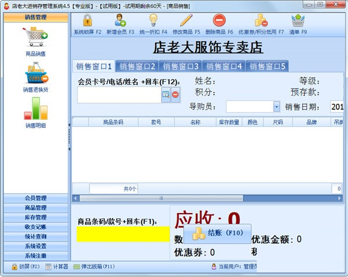Click the 清单 F9 basket icon
This screenshot has width=348, height=277.
click(298, 20)
